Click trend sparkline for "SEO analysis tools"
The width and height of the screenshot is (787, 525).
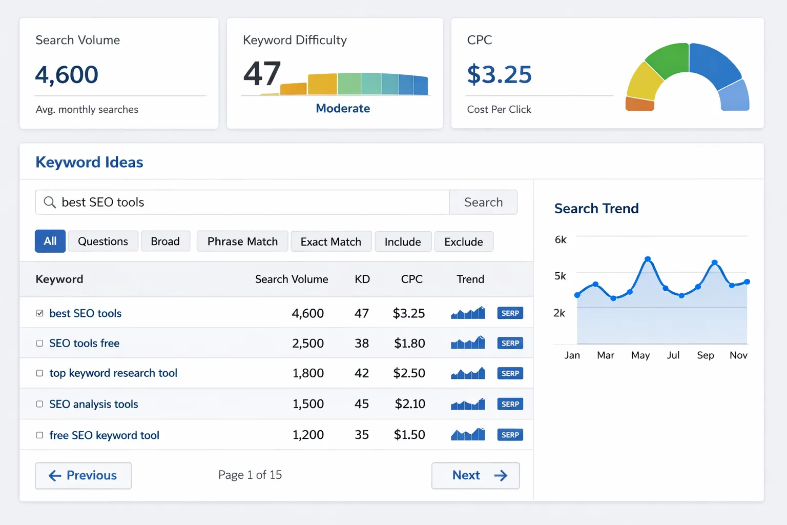click(x=467, y=403)
